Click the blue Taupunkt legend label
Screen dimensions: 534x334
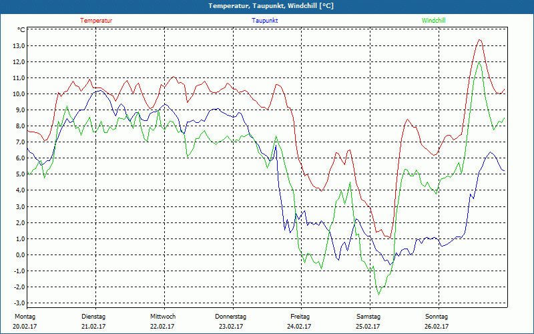pyautogui.click(x=264, y=21)
